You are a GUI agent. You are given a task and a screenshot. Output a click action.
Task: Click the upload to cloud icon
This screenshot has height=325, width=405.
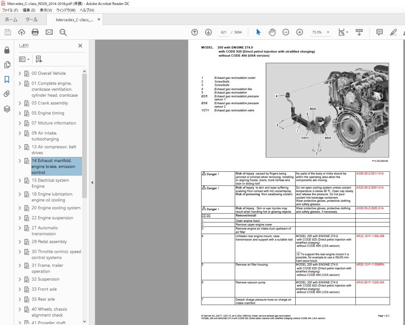point(22,32)
